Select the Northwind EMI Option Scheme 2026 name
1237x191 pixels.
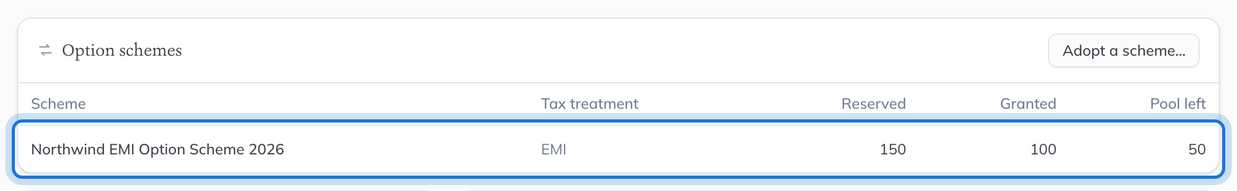tap(157, 150)
